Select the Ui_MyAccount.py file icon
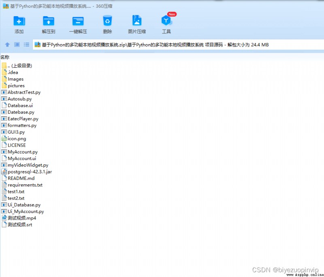This screenshot has height=277, width=324. [x=4, y=211]
